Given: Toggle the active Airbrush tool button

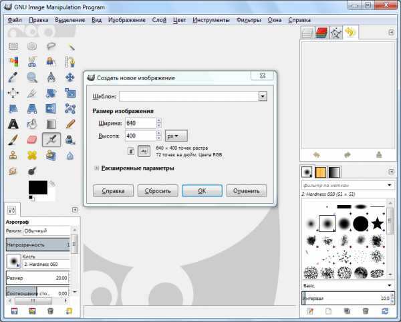Looking at the screenshot, I should tap(51, 140).
